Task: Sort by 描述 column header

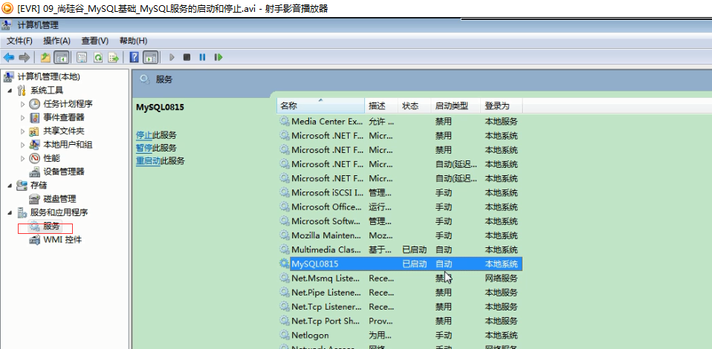Action: click(381, 105)
